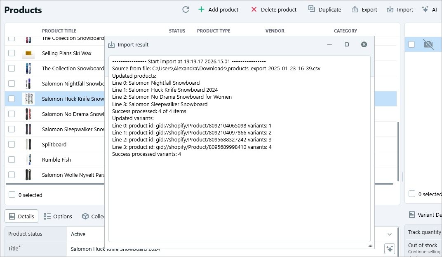The height and width of the screenshot is (257, 442).
Task: Click the missing-image camera icon in variant panel
Action: point(428,44)
